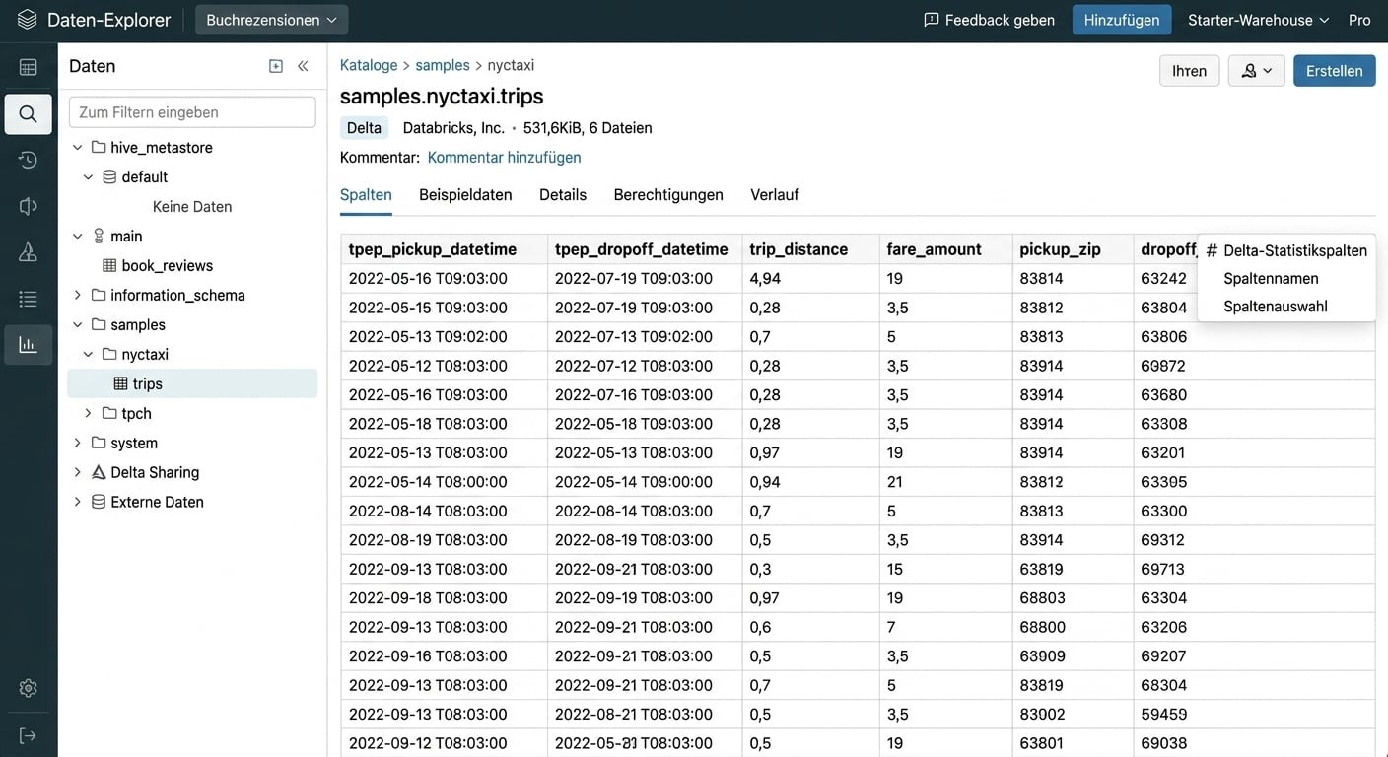Open the history clock icon in sidebar

click(x=28, y=160)
